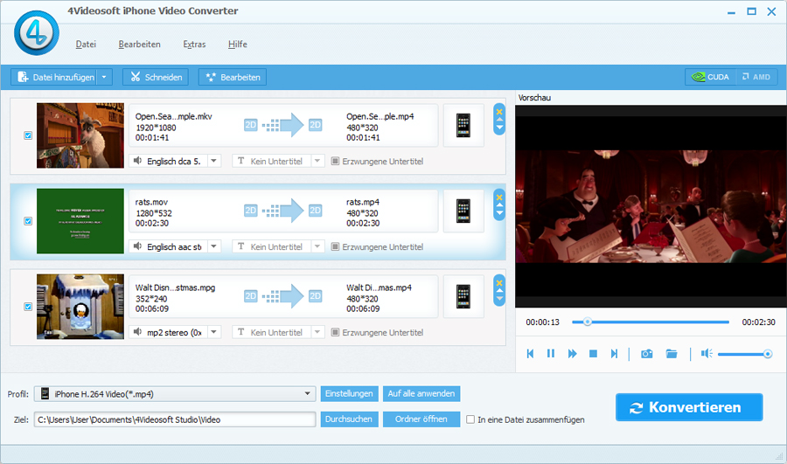The image size is (787, 464).
Task: Click the speaker icon in Open.Sea audio track
Action: tap(137, 161)
